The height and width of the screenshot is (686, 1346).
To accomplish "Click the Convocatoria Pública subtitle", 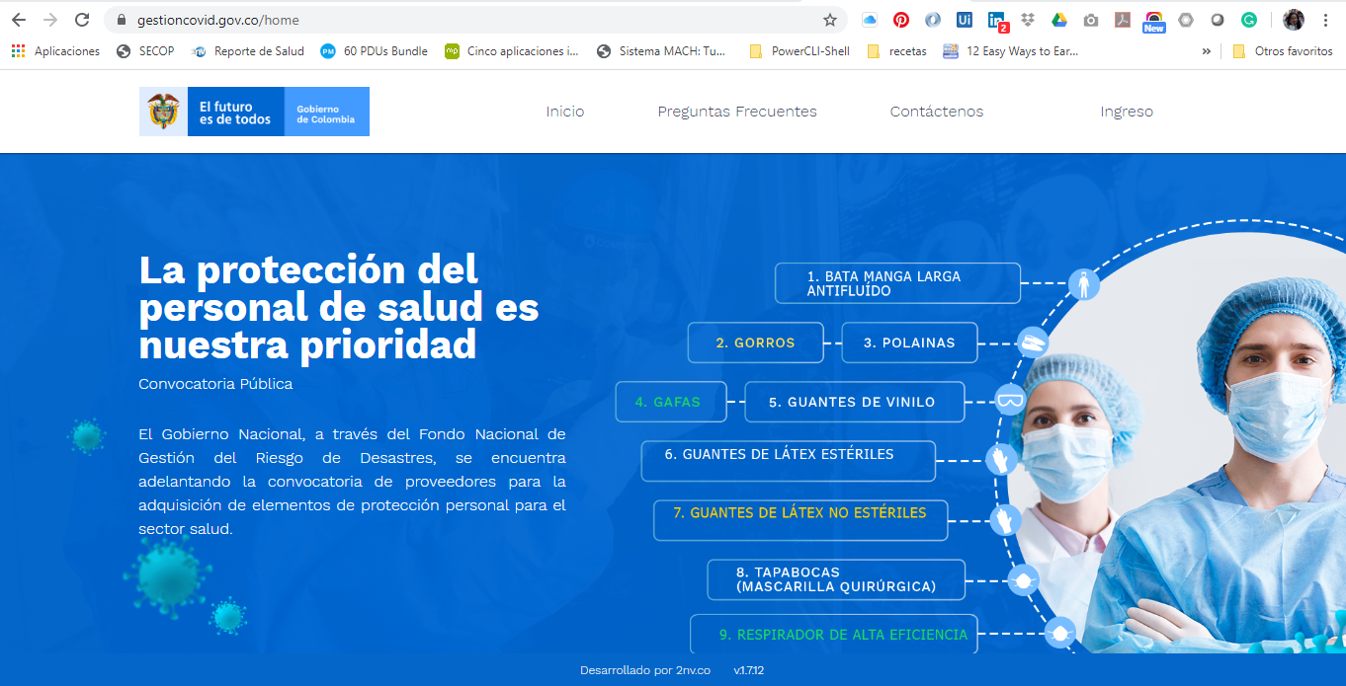I will 215,384.
